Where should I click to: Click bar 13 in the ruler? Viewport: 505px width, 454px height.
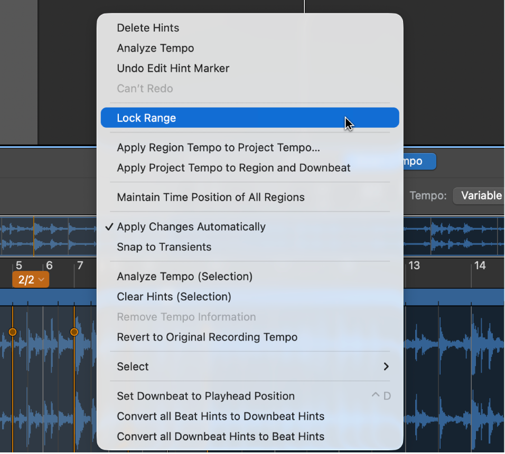coord(414,266)
